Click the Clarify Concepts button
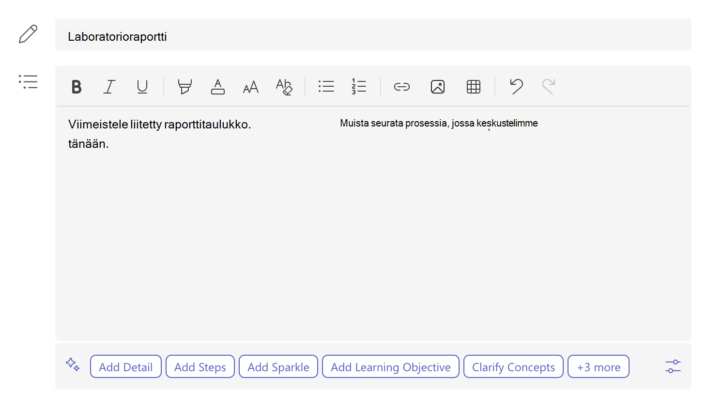707x409 pixels. (513, 367)
